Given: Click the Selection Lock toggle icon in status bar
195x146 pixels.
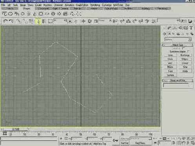Looking at the screenshot, I should point(61,139).
